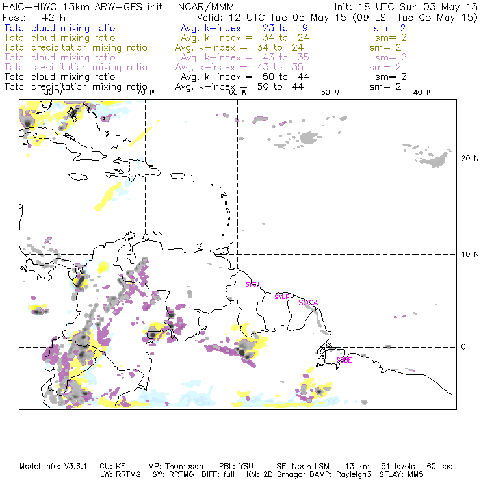Click the "0" equator latitude label
Viewport: 481px width, 481px height.
pos(463,346)
